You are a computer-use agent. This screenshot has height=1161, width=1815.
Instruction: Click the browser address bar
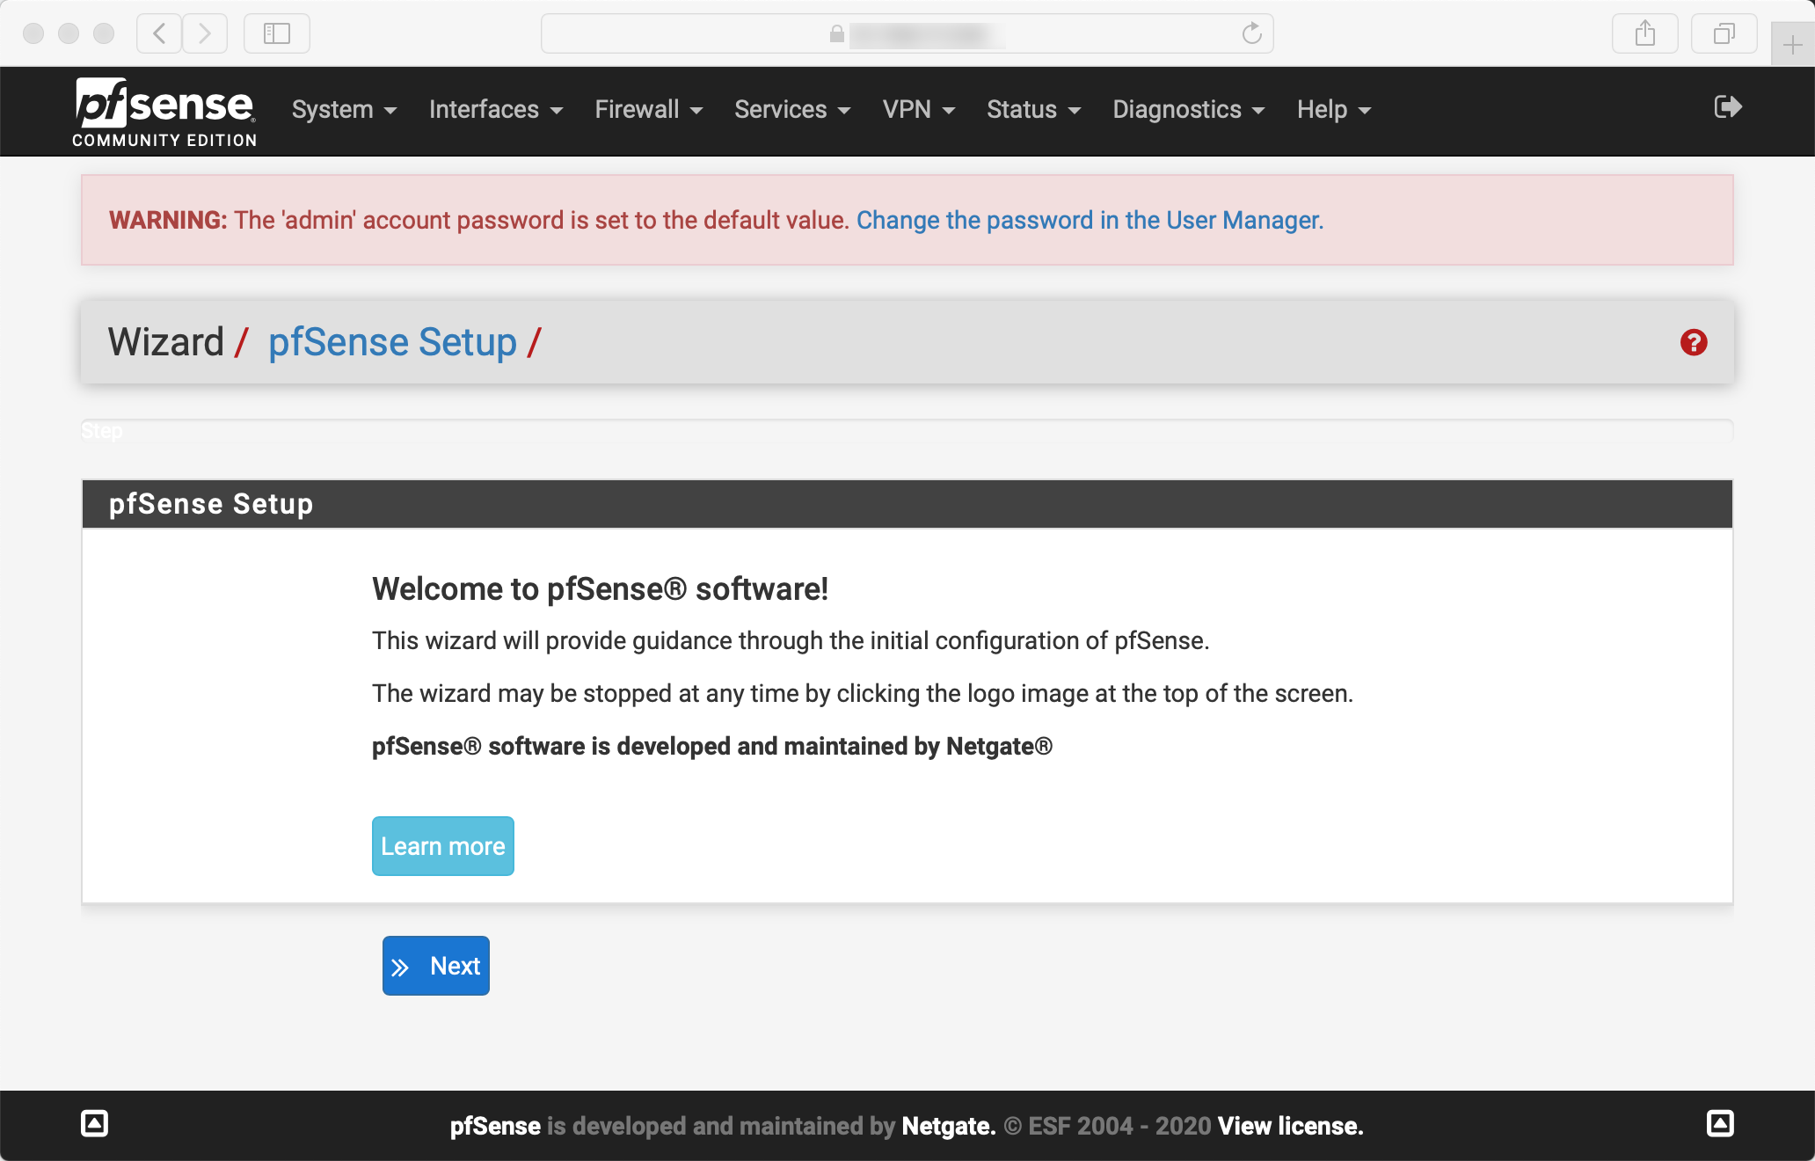click(x=906, y=33)
